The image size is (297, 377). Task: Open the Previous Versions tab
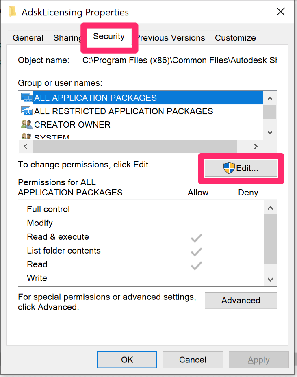click(x=171, y=37)
